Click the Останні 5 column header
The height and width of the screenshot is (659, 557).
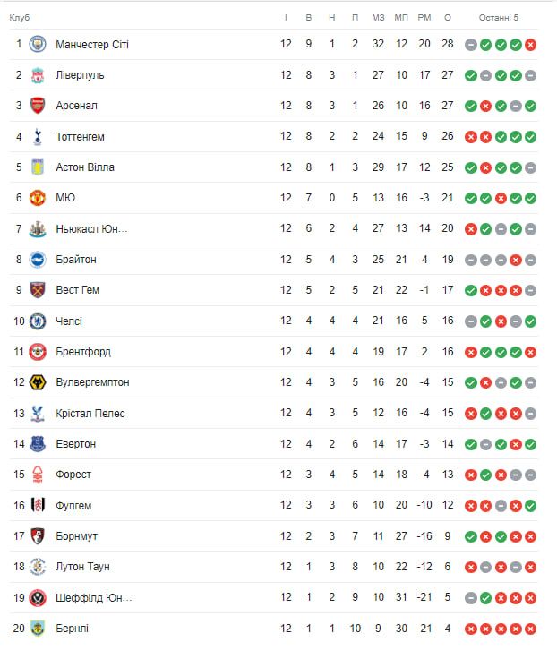point(499,18)
